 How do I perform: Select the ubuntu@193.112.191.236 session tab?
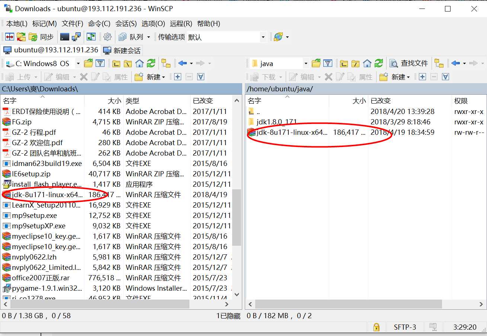(51, 50)
